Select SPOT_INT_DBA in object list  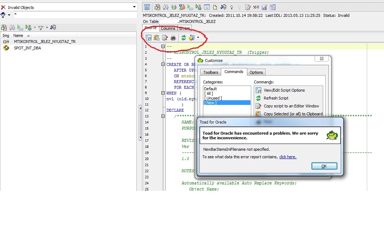pos(28,48)
